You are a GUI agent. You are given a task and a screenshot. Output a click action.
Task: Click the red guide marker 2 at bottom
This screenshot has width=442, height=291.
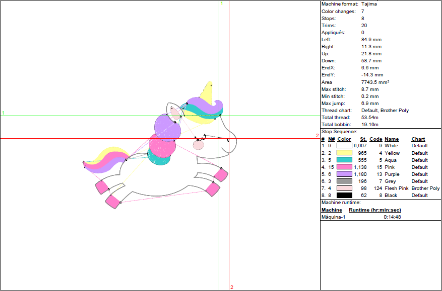pyautogui.click(x=232, y=287)
